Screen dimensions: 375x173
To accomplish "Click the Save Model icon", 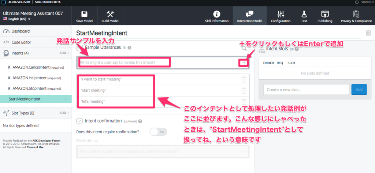I will point(85,14).
